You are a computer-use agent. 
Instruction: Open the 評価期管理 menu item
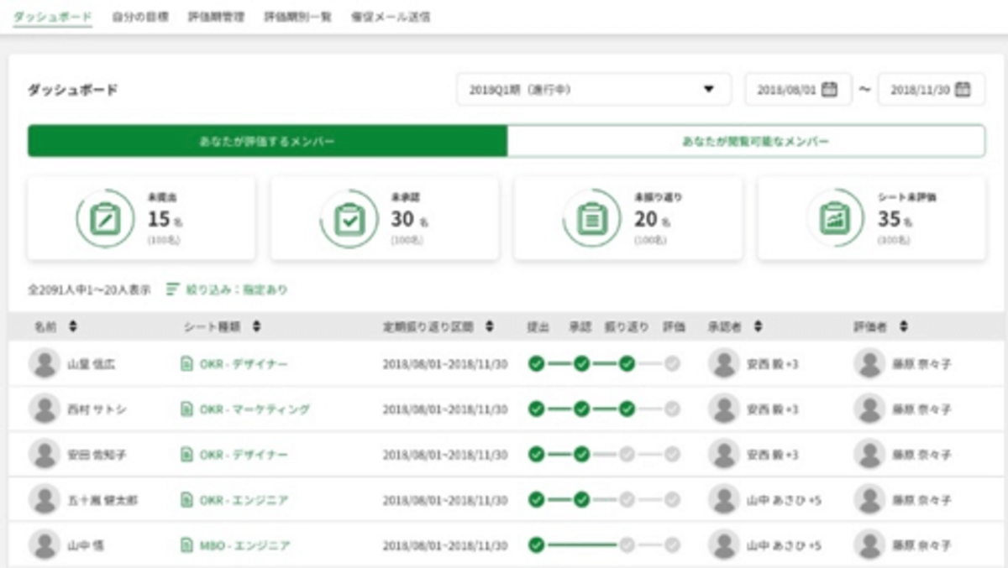point(216,14)
